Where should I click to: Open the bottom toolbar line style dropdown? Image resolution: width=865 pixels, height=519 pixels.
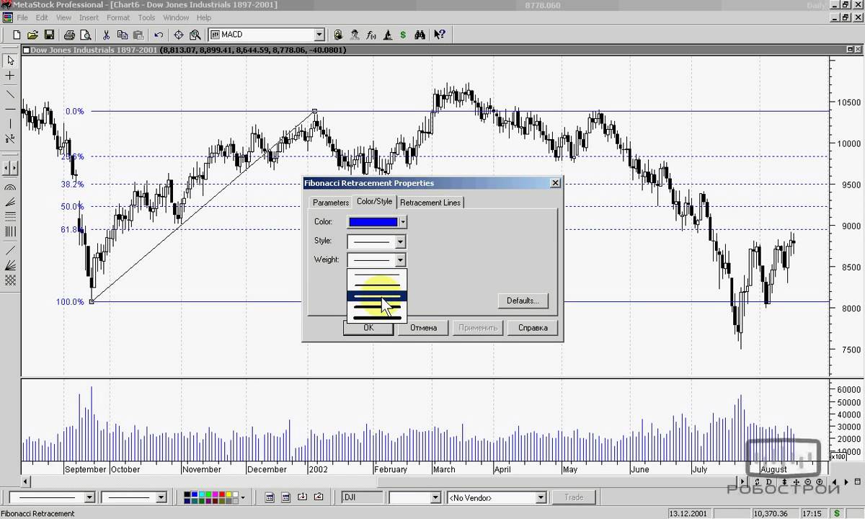coord(89,497)
